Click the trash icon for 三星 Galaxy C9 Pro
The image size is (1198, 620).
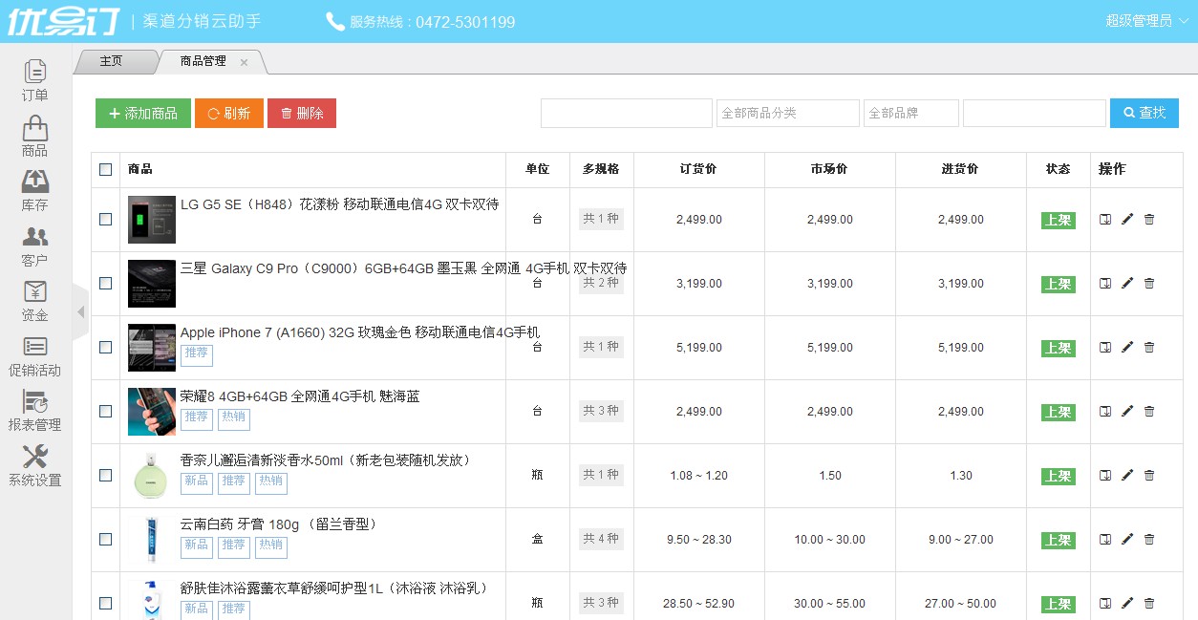tap(1149, 284)
